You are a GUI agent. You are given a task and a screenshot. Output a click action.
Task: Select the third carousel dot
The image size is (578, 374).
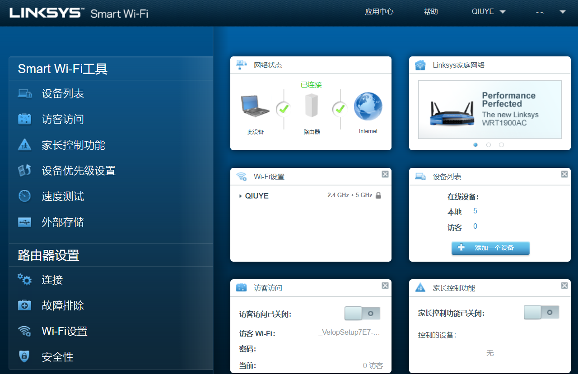click(502, 145)
